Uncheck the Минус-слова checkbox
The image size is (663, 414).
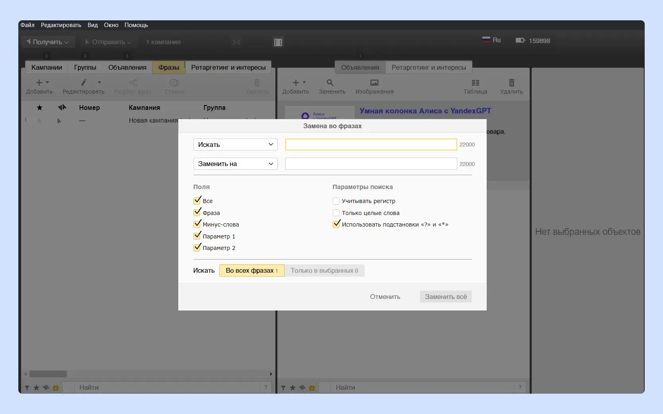(197, 224)
